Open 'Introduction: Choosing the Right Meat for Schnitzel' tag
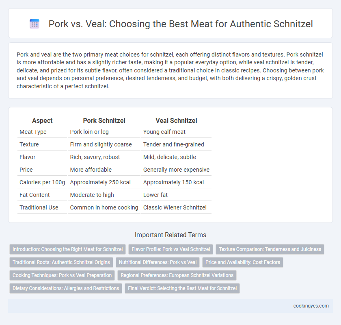Screen dimensions: 341x325 pyautogui.click(x=68, y=249)
